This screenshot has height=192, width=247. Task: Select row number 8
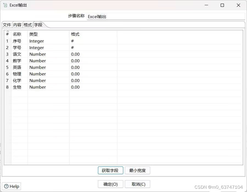click(7, 87)
